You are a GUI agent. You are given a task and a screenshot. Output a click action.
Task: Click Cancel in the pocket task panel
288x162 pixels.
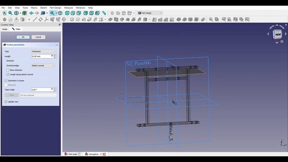point(38,37)
